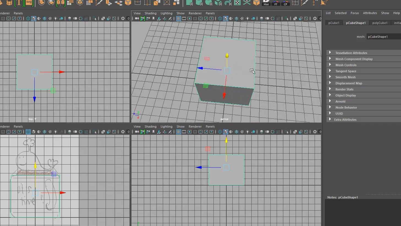Click the CP center pivot shelf icon
Viewport: 401px width, 226px height.
pyautogui.click(x=285, y=3)
